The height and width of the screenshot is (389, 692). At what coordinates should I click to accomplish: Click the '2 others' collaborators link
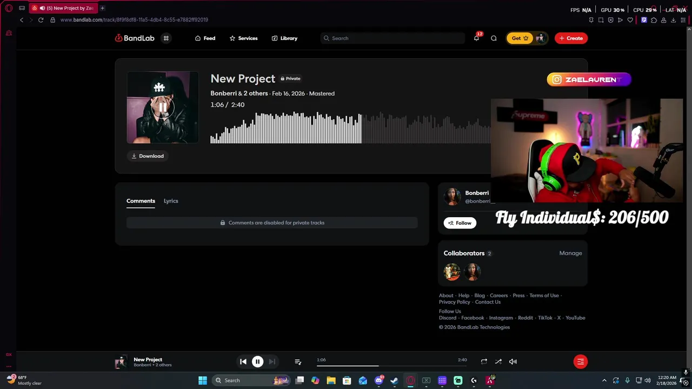click(256, 93)
